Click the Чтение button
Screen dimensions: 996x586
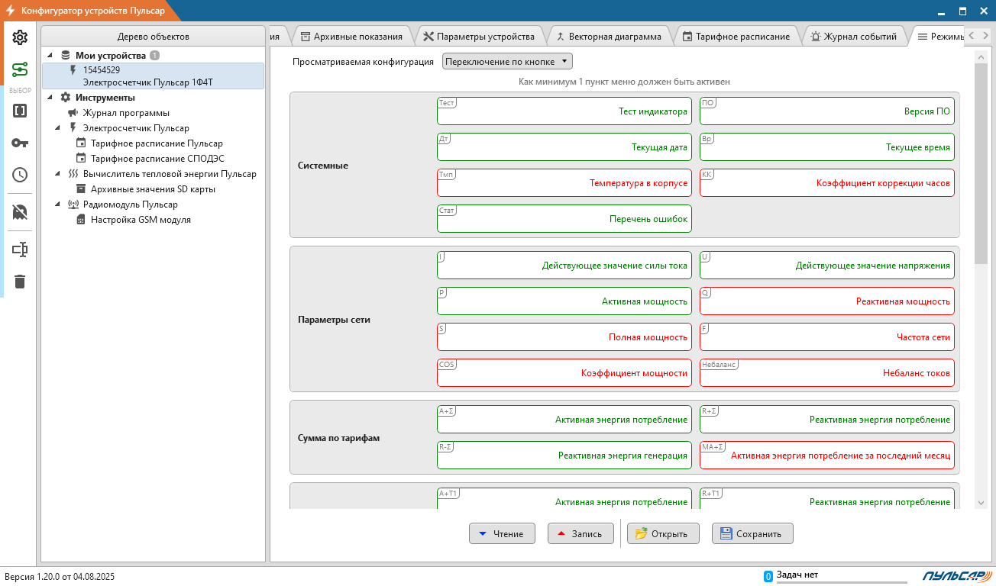pyautogui.click(x=502, y=534)
